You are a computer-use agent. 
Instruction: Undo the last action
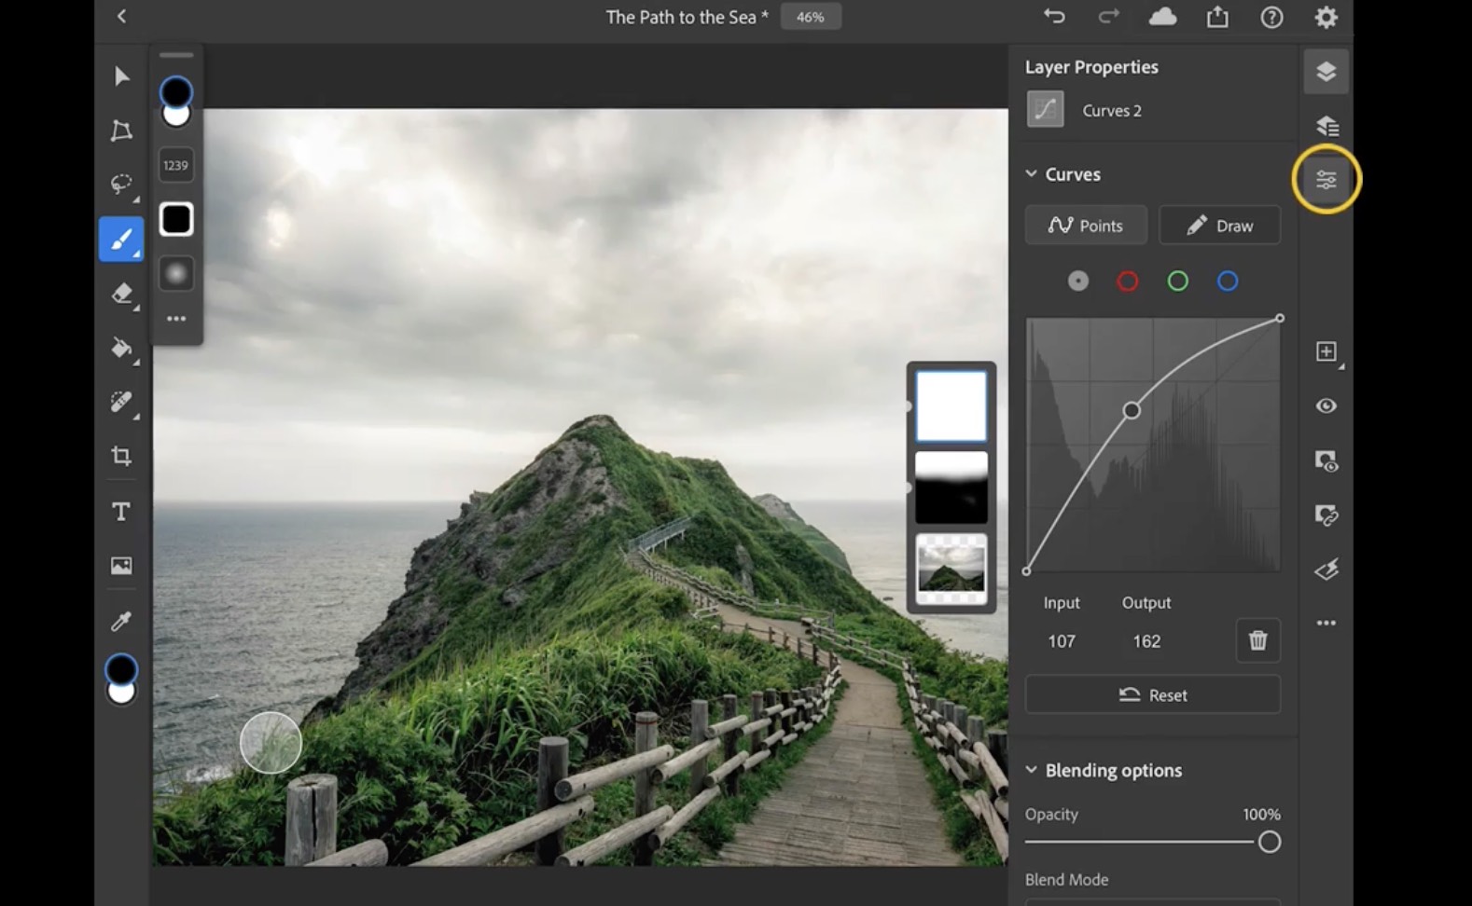[x=1054, y=16]
